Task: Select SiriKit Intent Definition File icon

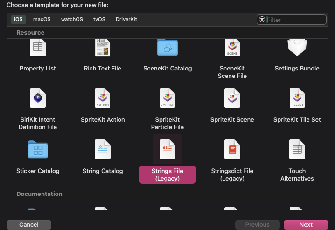Action: pos(38,98)
